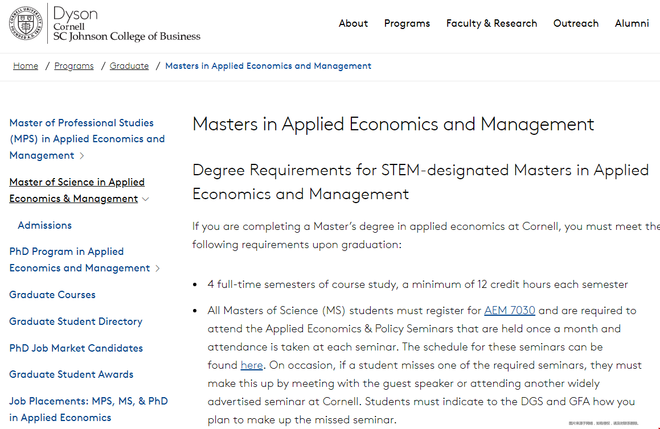Open the Graduate Courses sidebar link
660x429 pixels.
click(52, 295)
